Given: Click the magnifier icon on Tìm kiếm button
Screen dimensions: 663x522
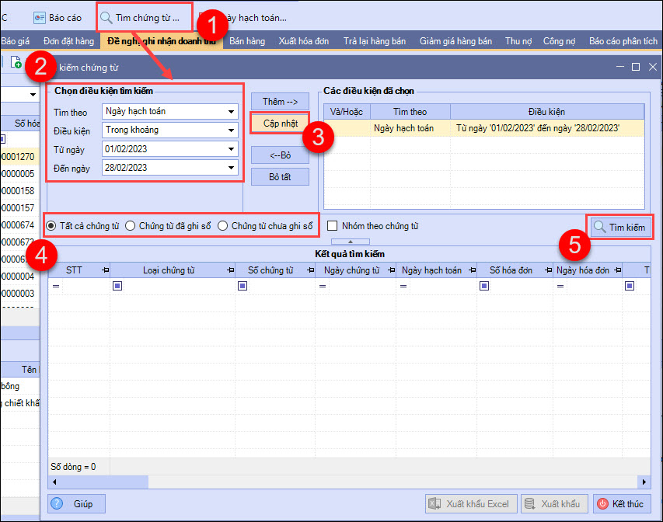Looking at the screenshot, I should [600, 228].
